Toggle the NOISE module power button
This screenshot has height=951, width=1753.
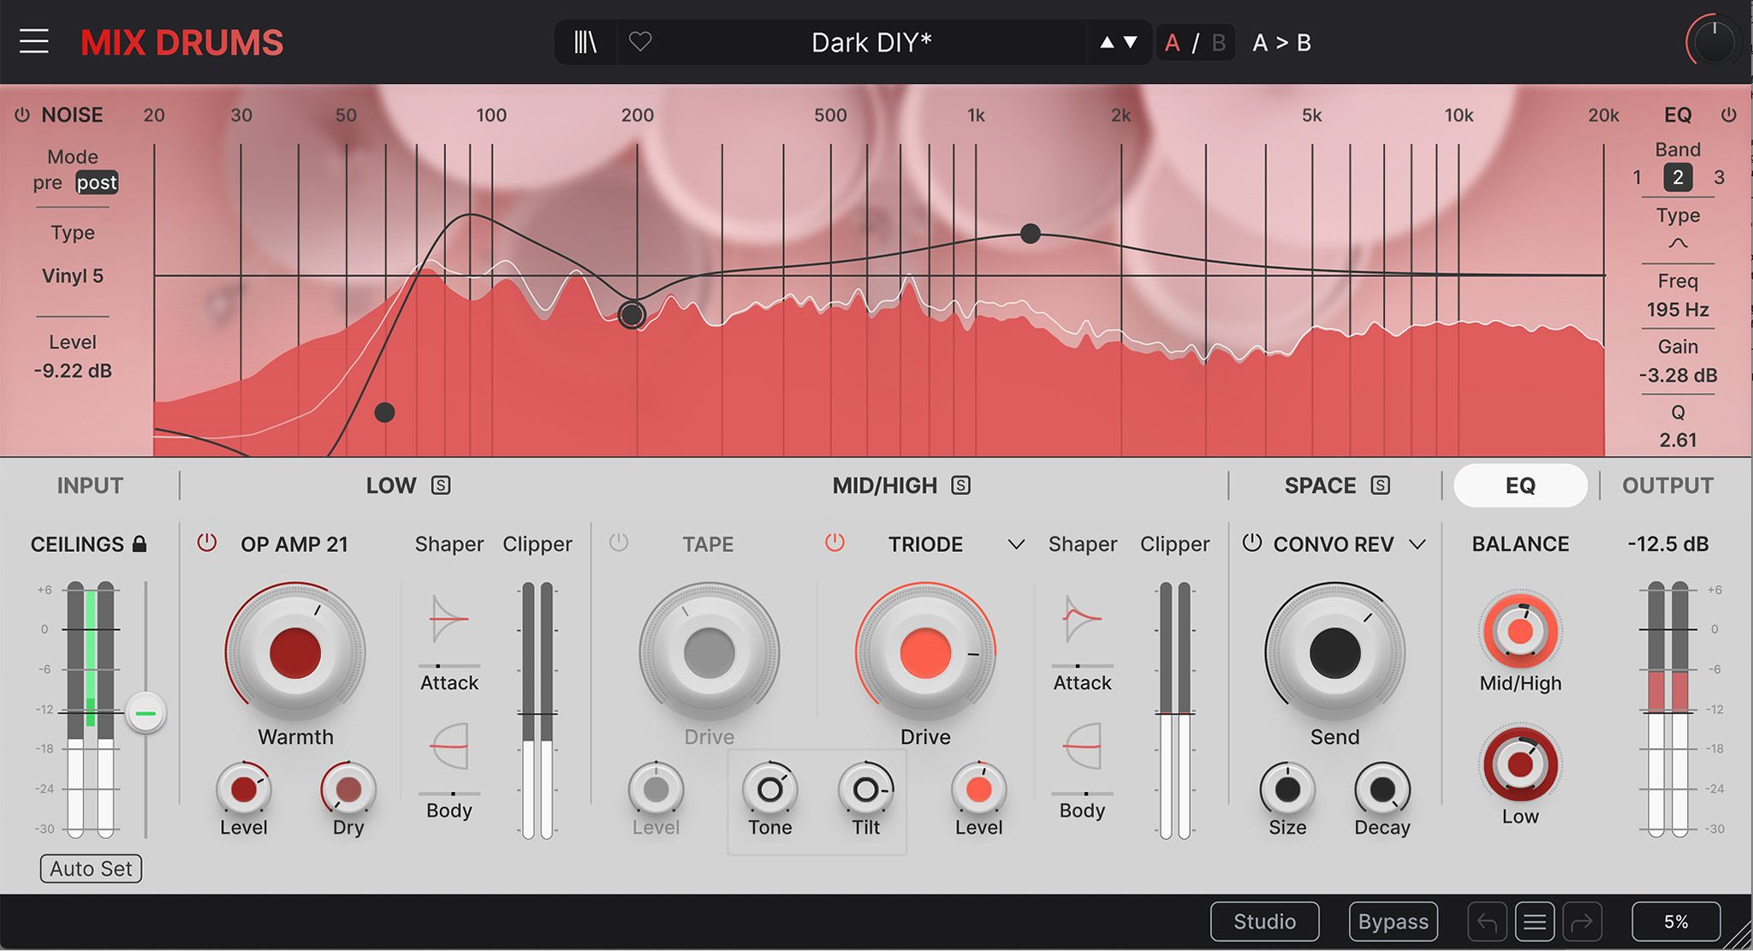point(23,114)
